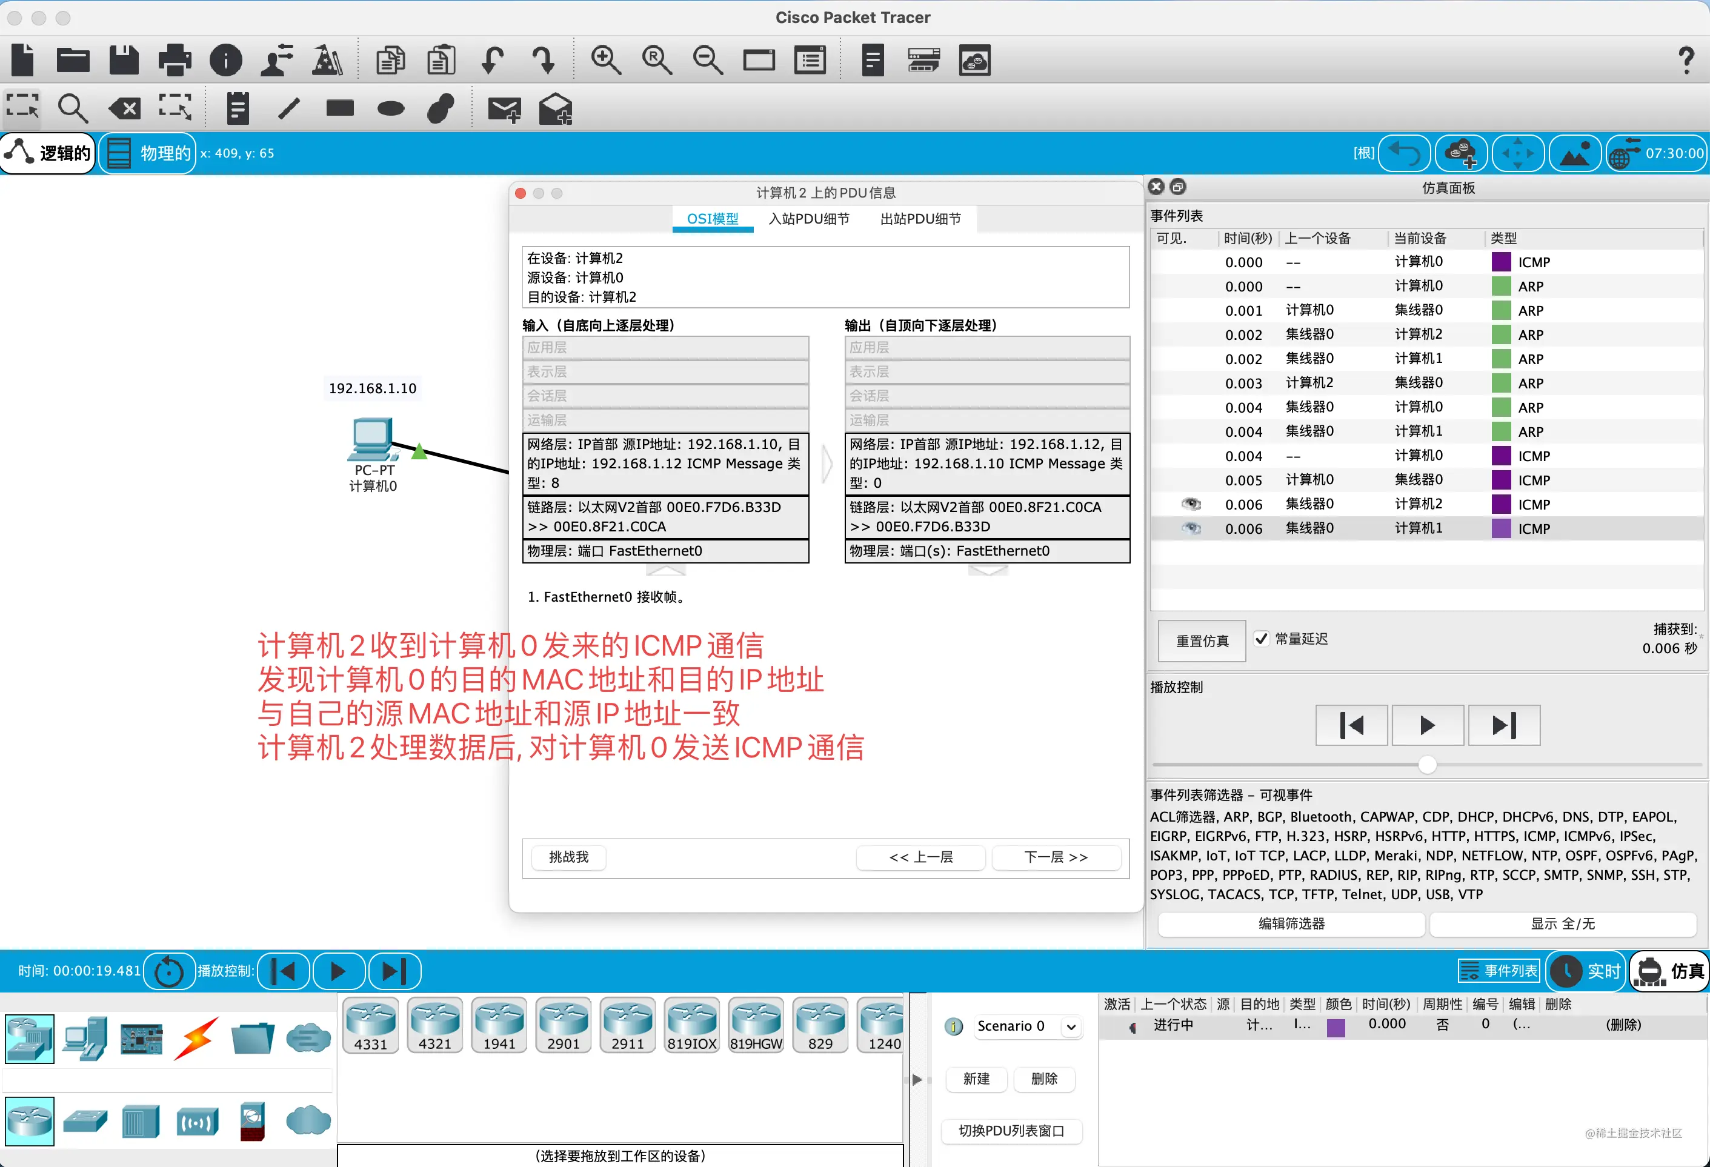This screenshot has height=1167, width=1710.
Task: Select the 2911 router device
Action: [628, 1026]
